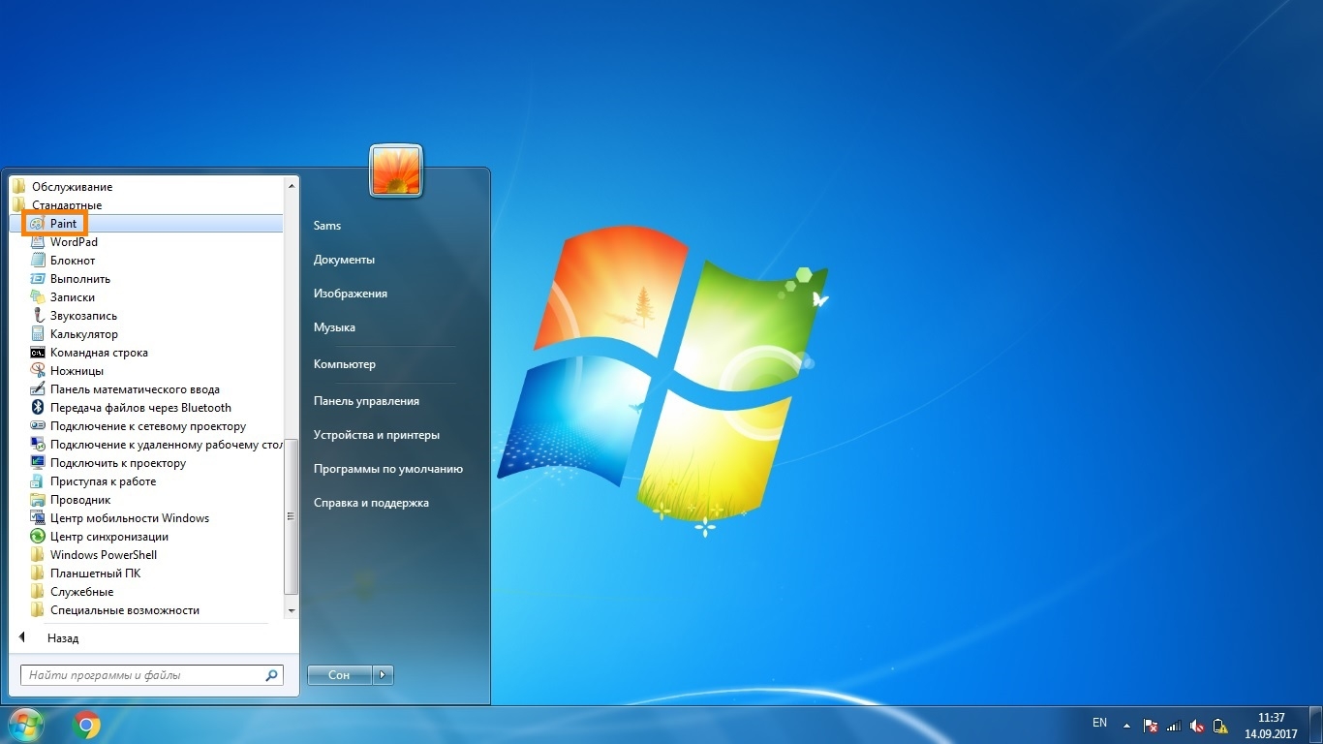1323x744 pixels.
Task: Open shutdown options arrow next to Сон
Action: 384,675
